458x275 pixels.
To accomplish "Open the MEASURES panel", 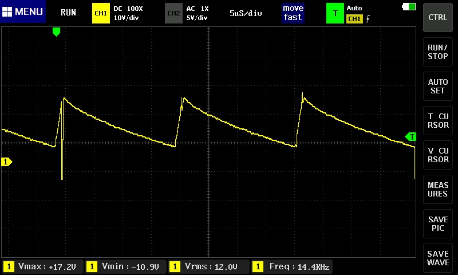I will (438, 190).
